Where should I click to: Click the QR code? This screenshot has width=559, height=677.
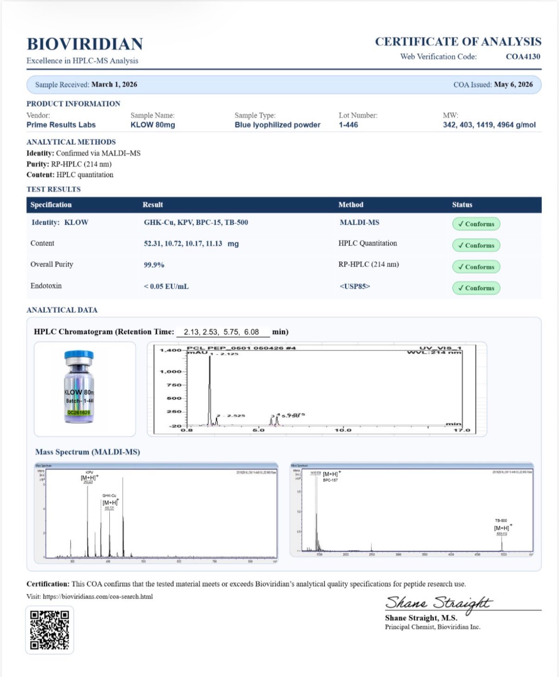[50, 630]
